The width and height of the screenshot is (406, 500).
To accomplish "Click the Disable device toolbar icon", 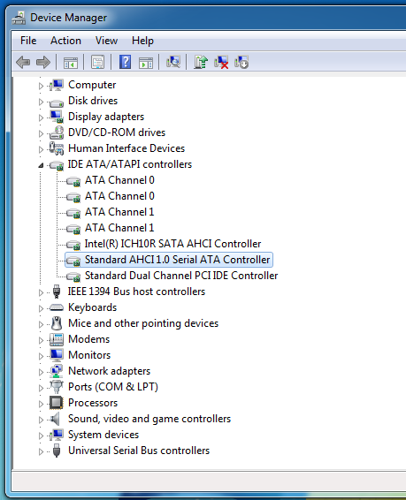I will click(x=241, y=62).
